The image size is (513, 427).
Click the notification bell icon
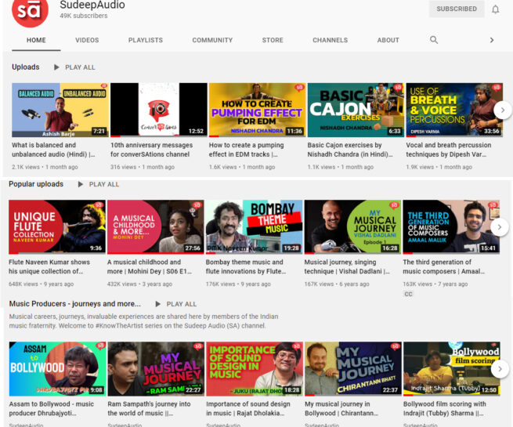[x=495, y=9]
